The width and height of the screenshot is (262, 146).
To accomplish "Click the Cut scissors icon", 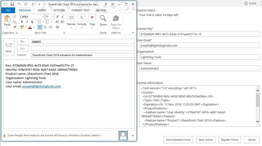I will coord(15,16).
